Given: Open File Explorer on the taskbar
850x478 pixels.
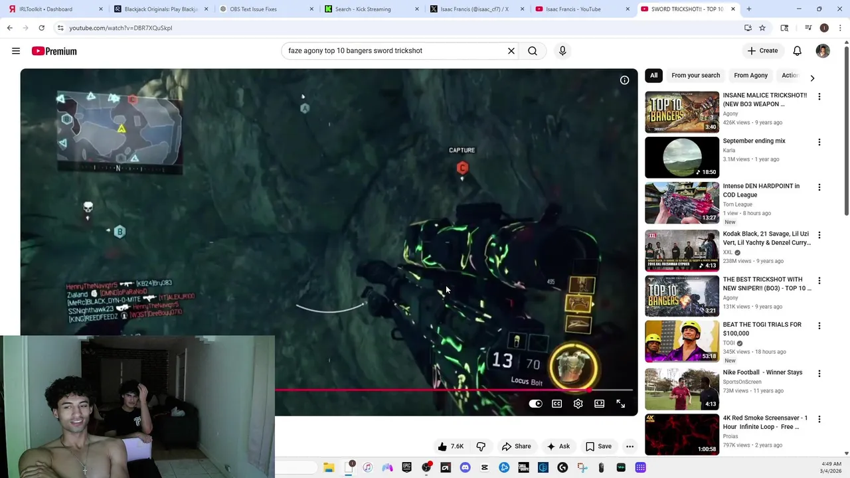Looking at the screenshot, I should (329, 467).
